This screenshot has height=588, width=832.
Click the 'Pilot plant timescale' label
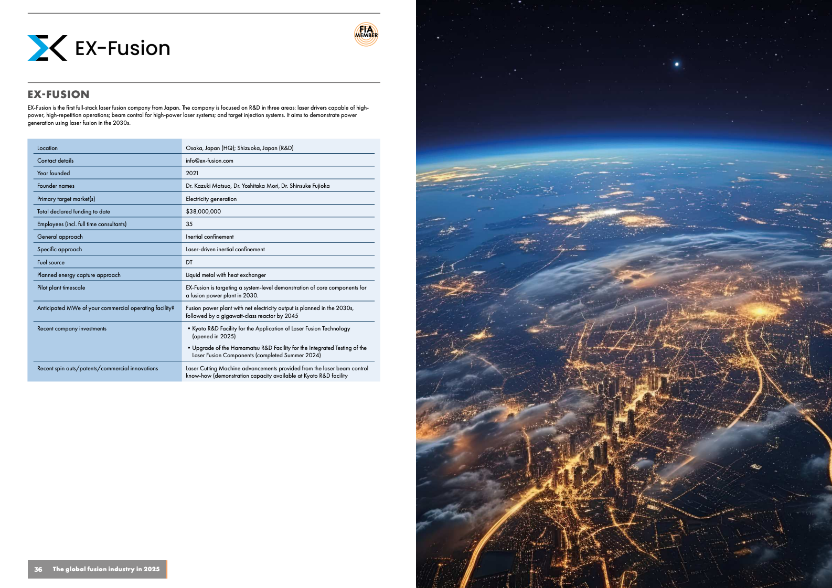click(61, 287)
